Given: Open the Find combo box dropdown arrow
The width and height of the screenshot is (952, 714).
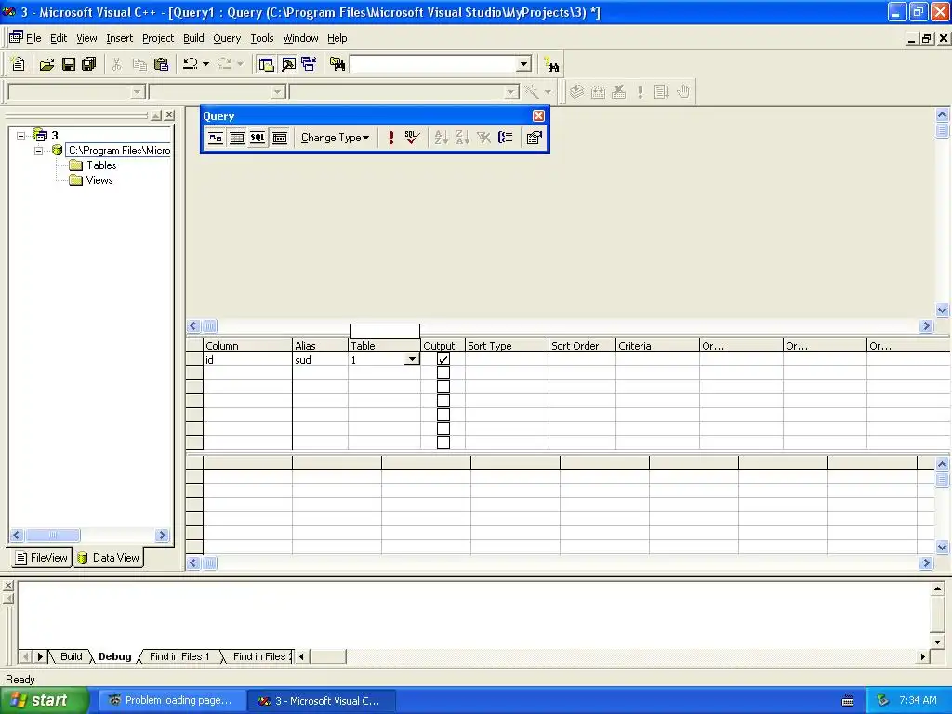Looking at the screenshot, I should tap(524, 64).
